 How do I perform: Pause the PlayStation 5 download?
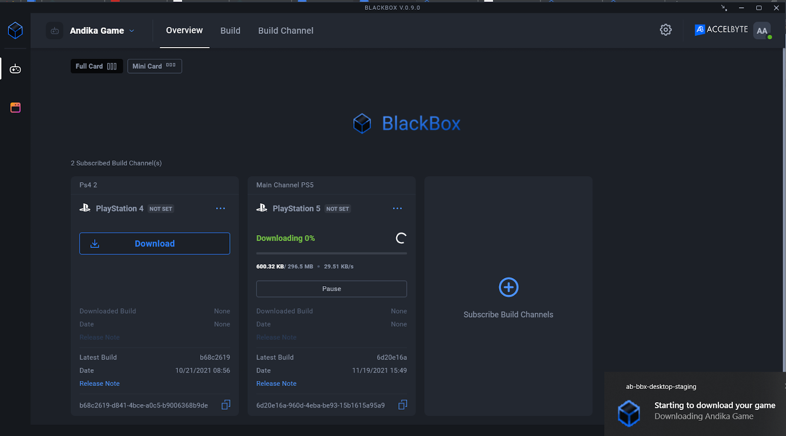pyautogui.click(x=332, y=289)
